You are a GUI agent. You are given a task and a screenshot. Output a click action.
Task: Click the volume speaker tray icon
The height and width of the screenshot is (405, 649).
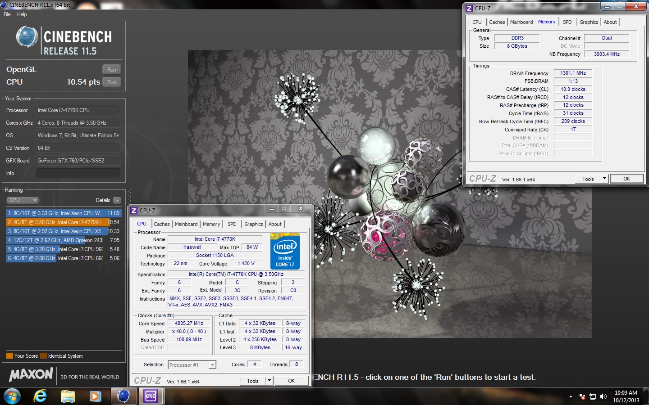click(x=603, y=396)
